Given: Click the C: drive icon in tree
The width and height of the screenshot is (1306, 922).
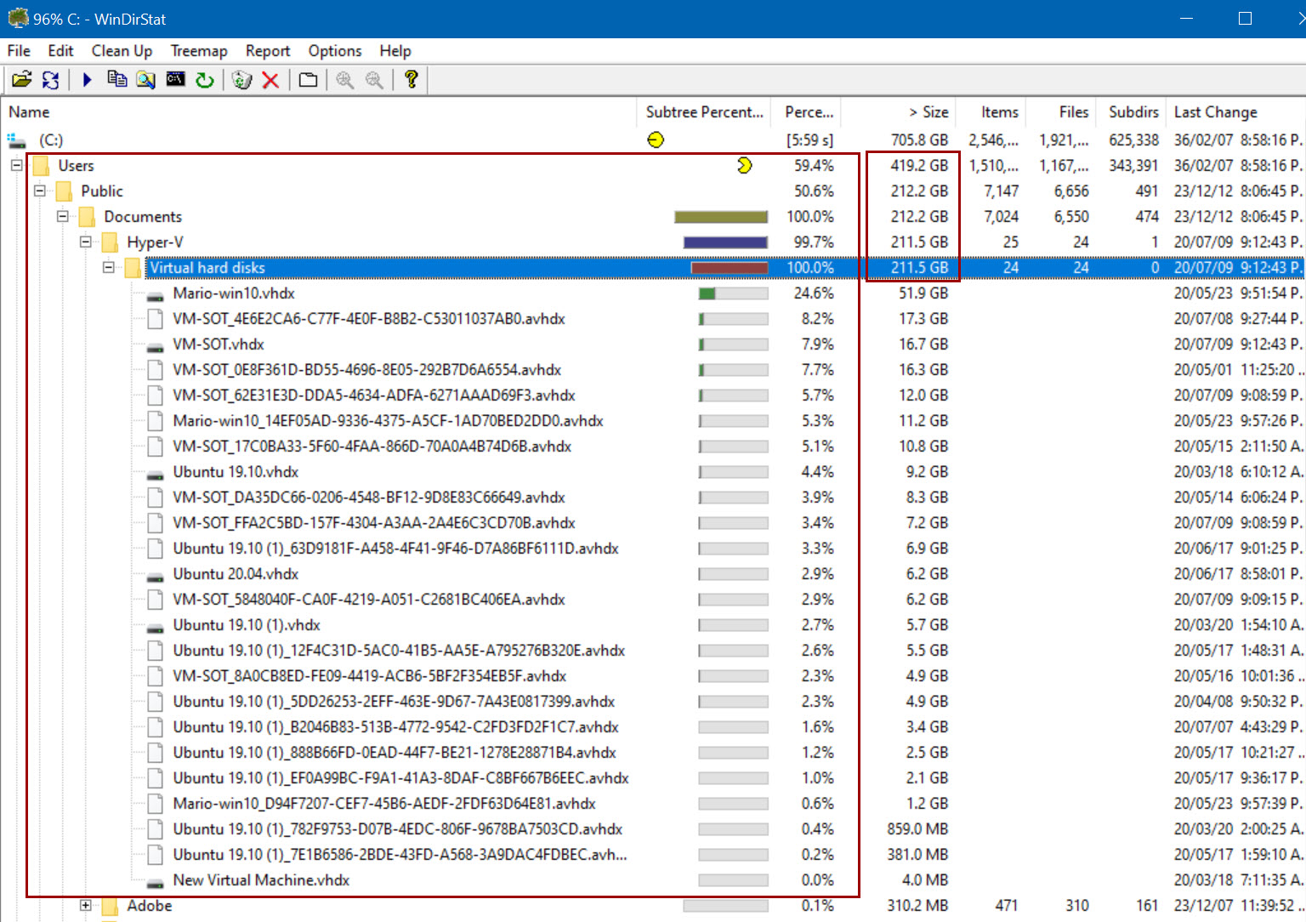Looking at the screenshot, I should coord(16,140).
